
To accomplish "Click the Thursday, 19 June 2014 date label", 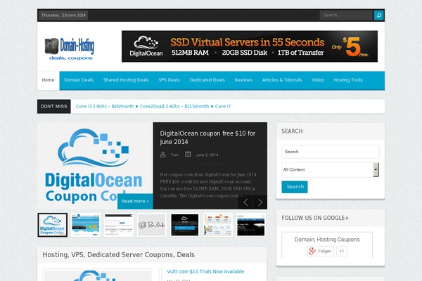I will tap(63, 15).
